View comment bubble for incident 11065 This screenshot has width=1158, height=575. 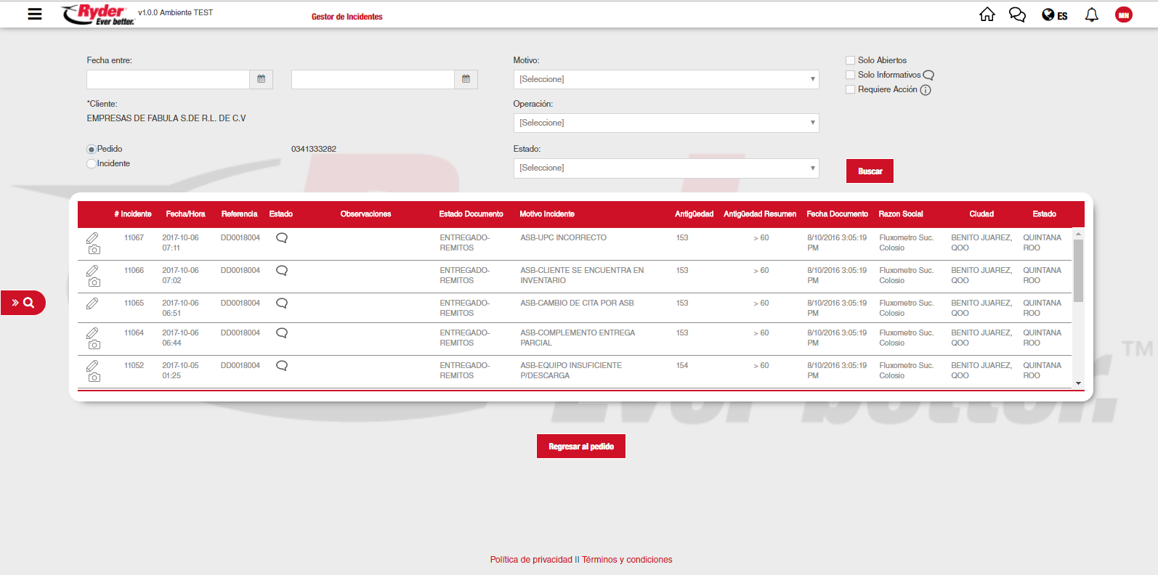pyautogui.click(x=282, y=303)
